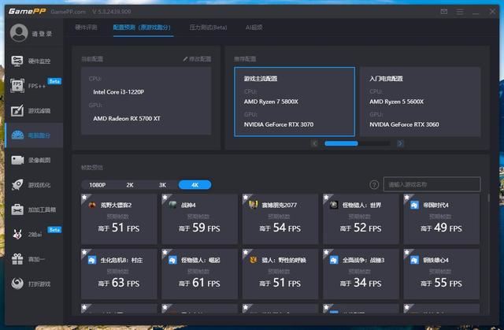This screenshot has width=504, height=330.
Task: Click the game name search field
Action: pos(432,184)
